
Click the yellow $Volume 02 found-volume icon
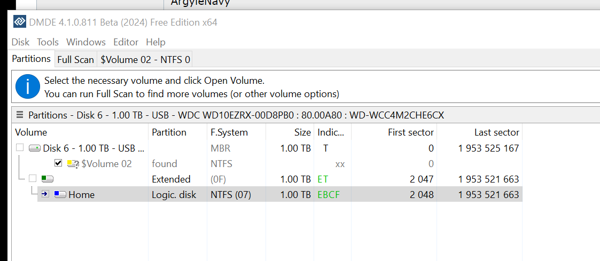[x=73, y=164]
